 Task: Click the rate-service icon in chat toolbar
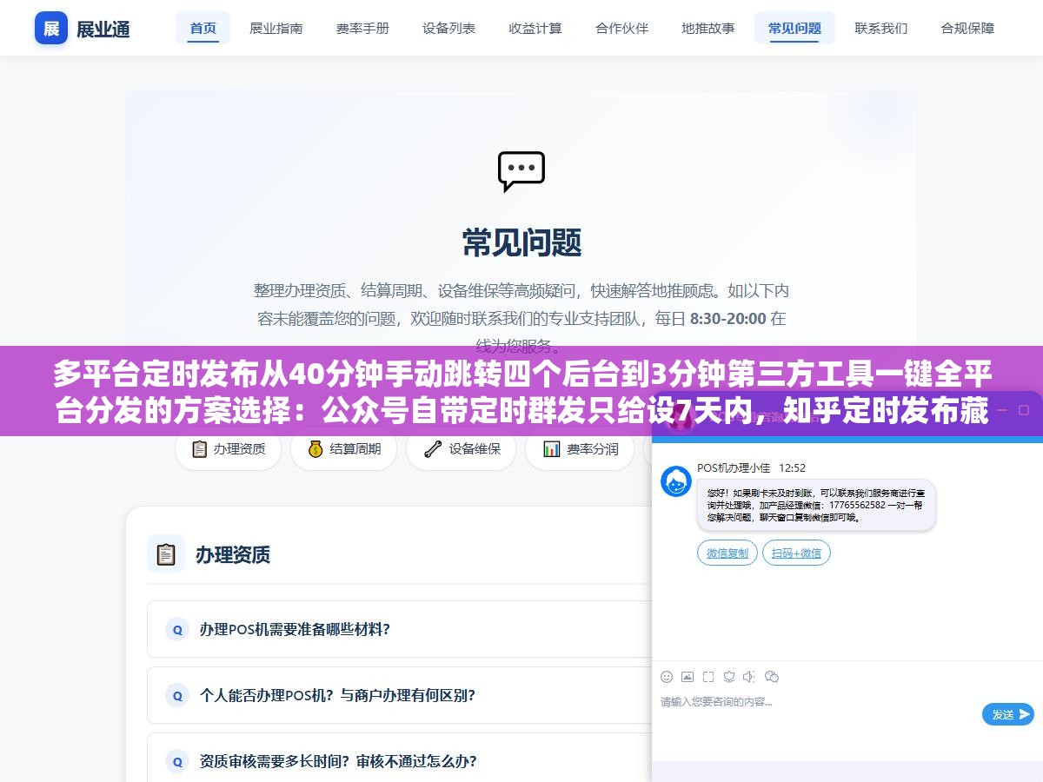[x=729, y=676]
